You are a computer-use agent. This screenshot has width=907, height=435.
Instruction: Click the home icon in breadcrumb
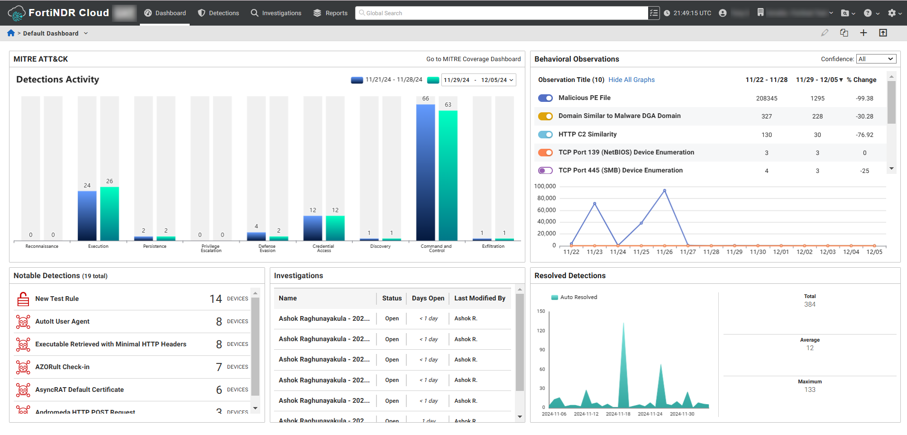[x=11, y=33]
